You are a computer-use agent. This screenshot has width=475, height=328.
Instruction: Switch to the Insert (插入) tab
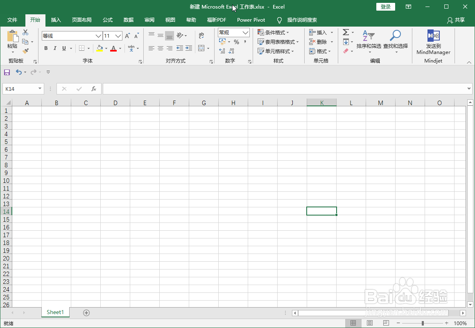[56, 20]
